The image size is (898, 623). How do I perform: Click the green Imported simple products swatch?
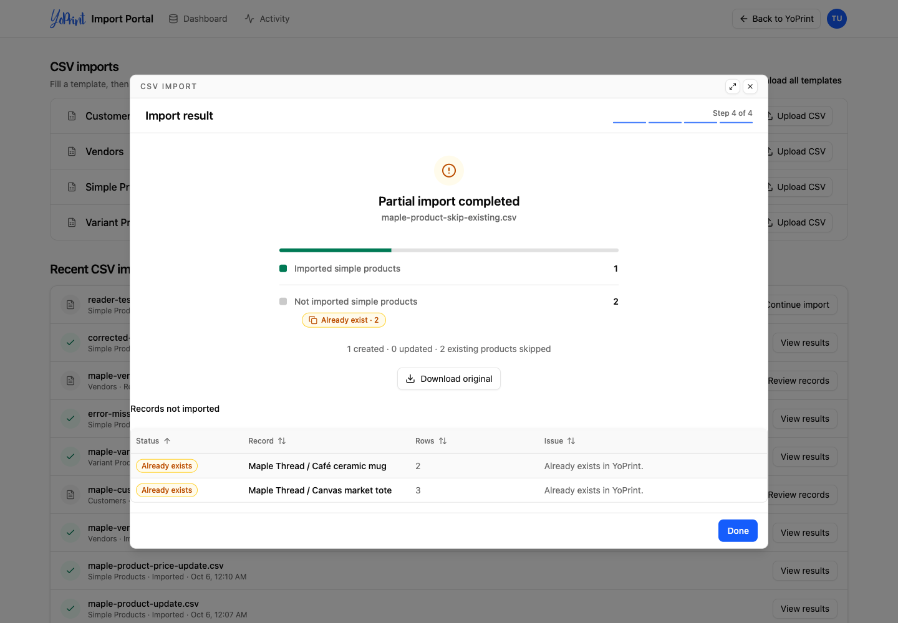click(x=283, y=269)
